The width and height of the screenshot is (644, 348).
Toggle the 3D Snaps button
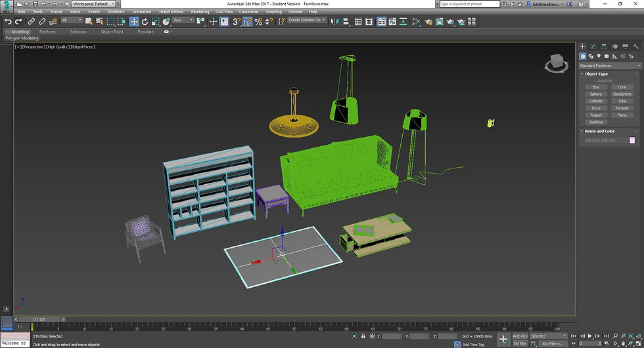pyautogui.click(x=237, y=21)
